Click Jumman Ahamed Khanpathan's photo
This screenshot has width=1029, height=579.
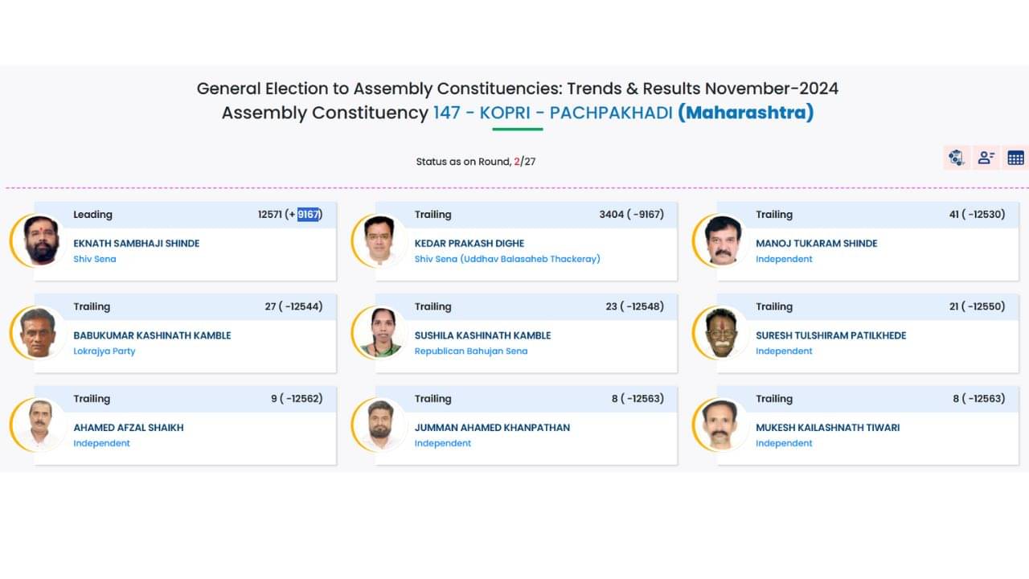pos(379,425)
